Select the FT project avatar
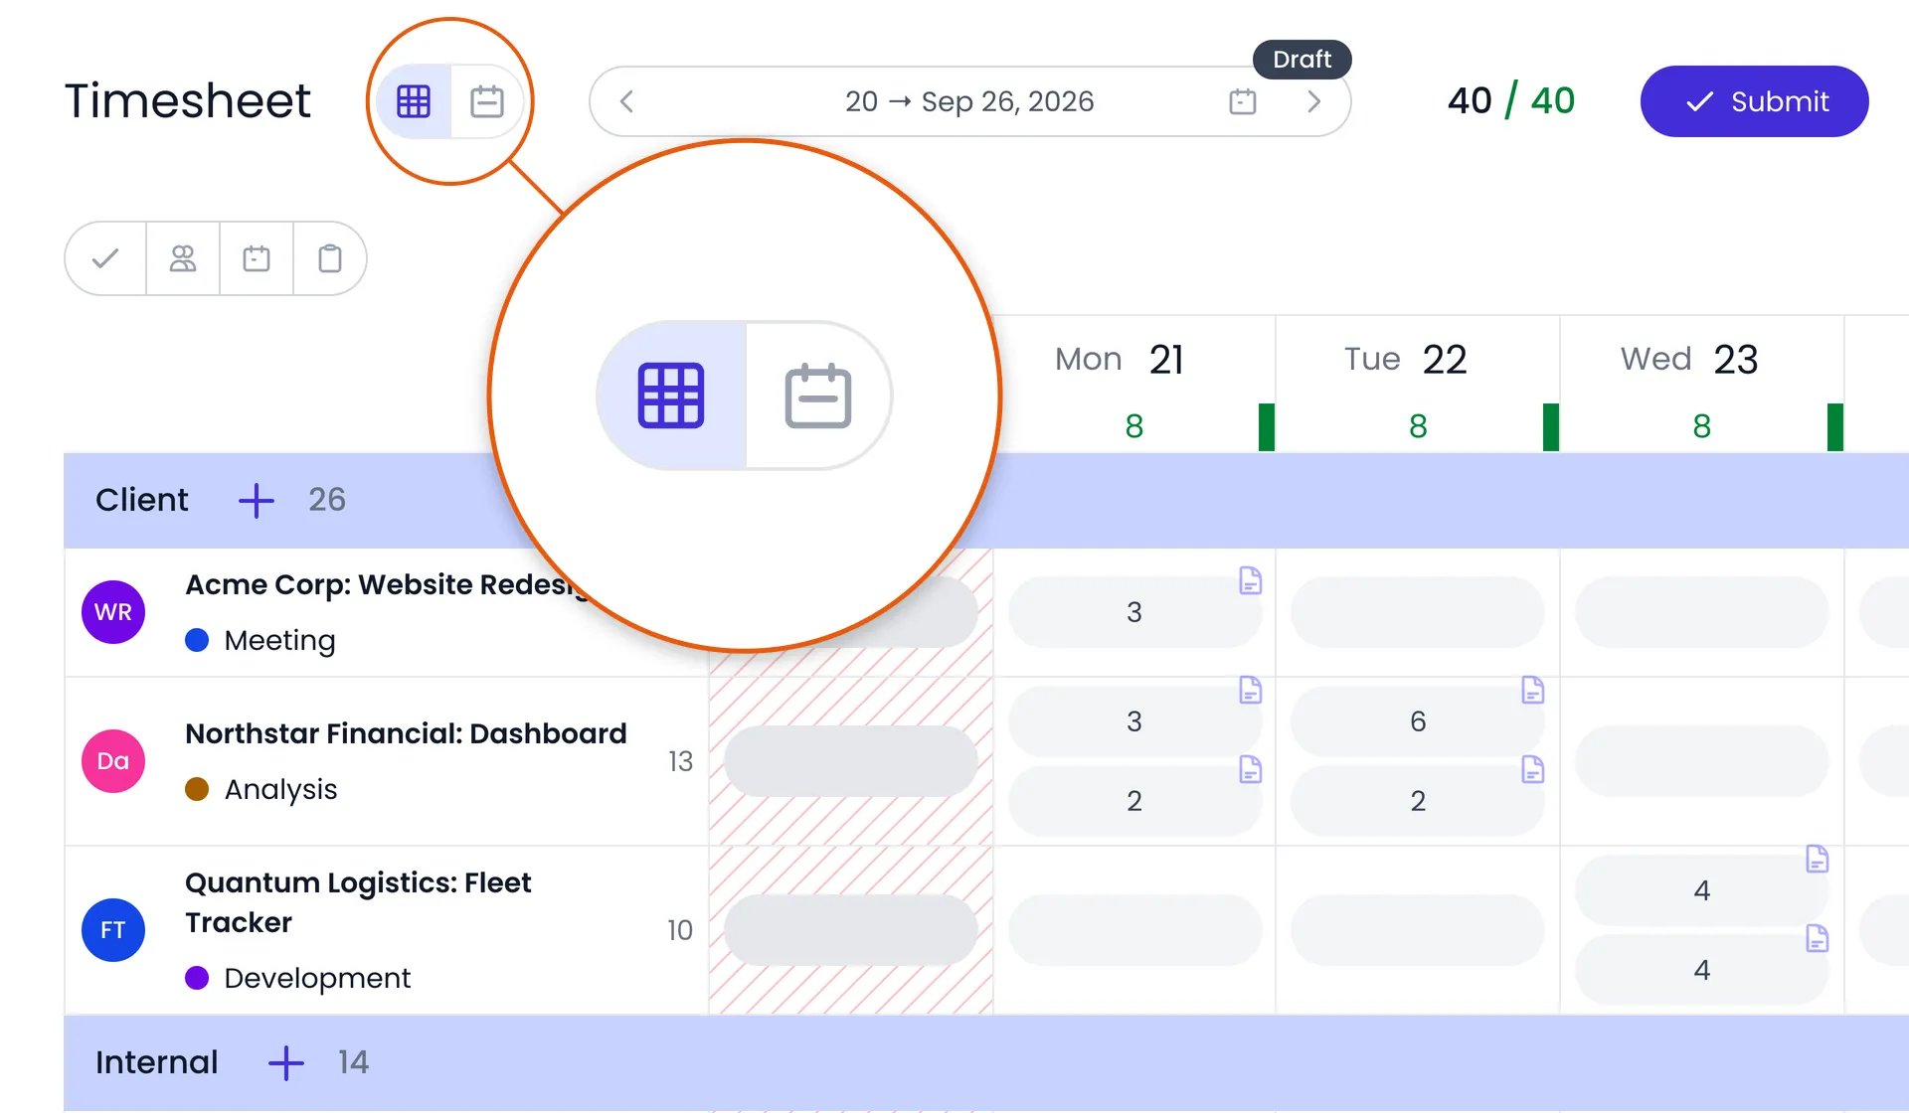Screen dimensions: 1909x1113 coord(113,930)
